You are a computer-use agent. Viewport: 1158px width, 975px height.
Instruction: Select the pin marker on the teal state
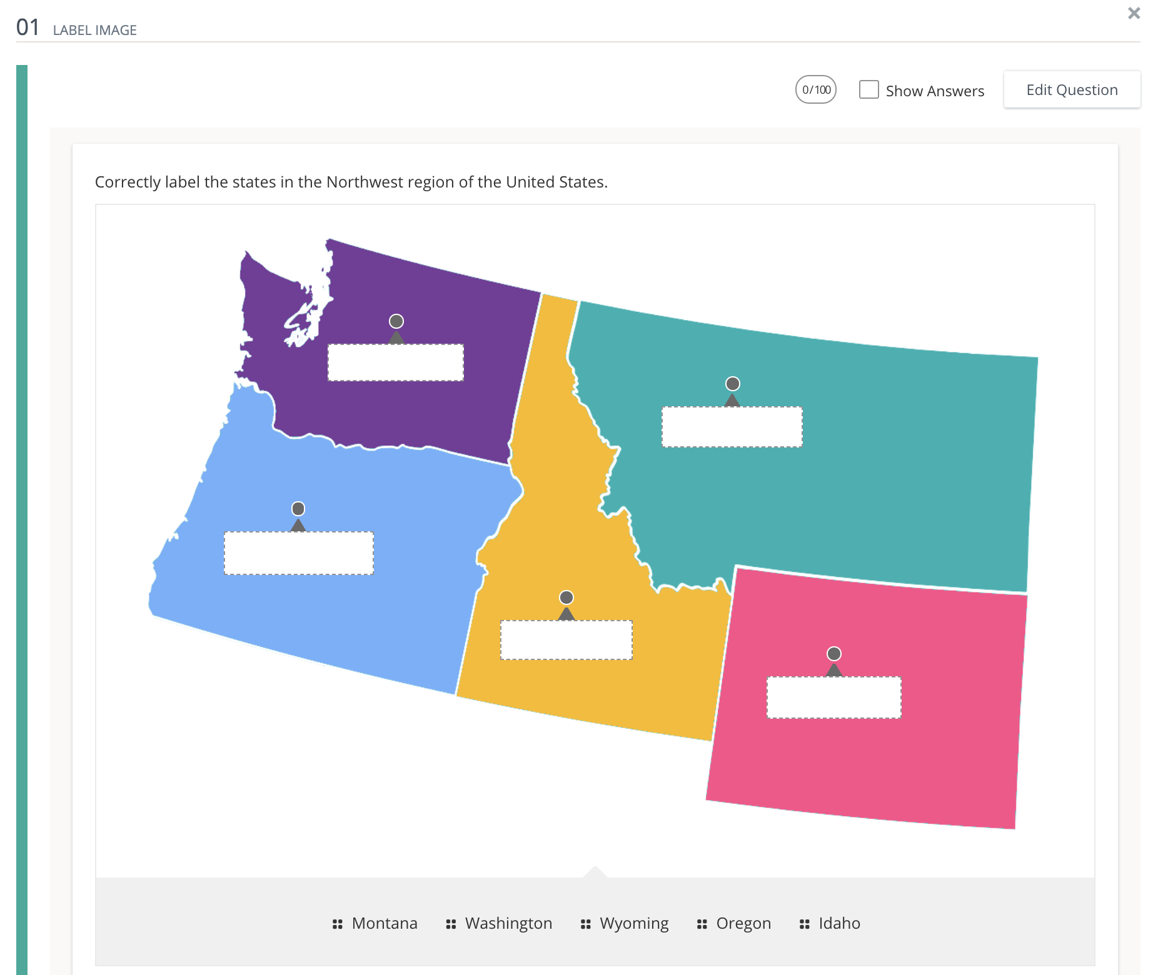tap(732, 384)
